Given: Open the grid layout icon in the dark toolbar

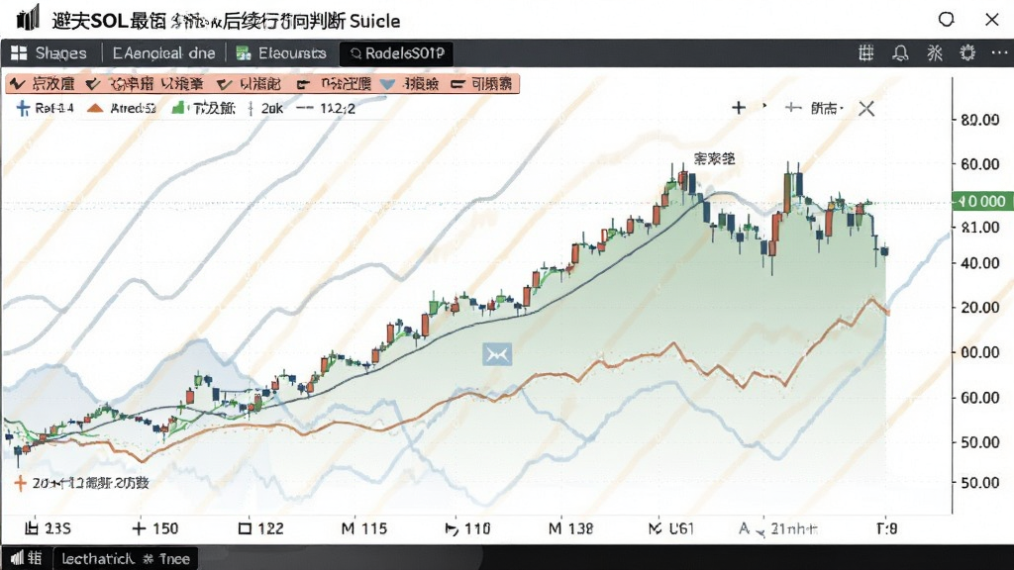Looking at the screenshot, I should (x=865, y=53).
